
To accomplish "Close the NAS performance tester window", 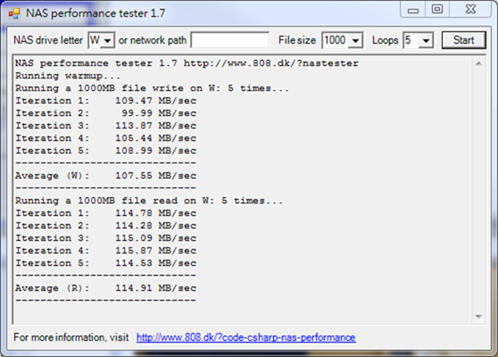I will point(470,10).
